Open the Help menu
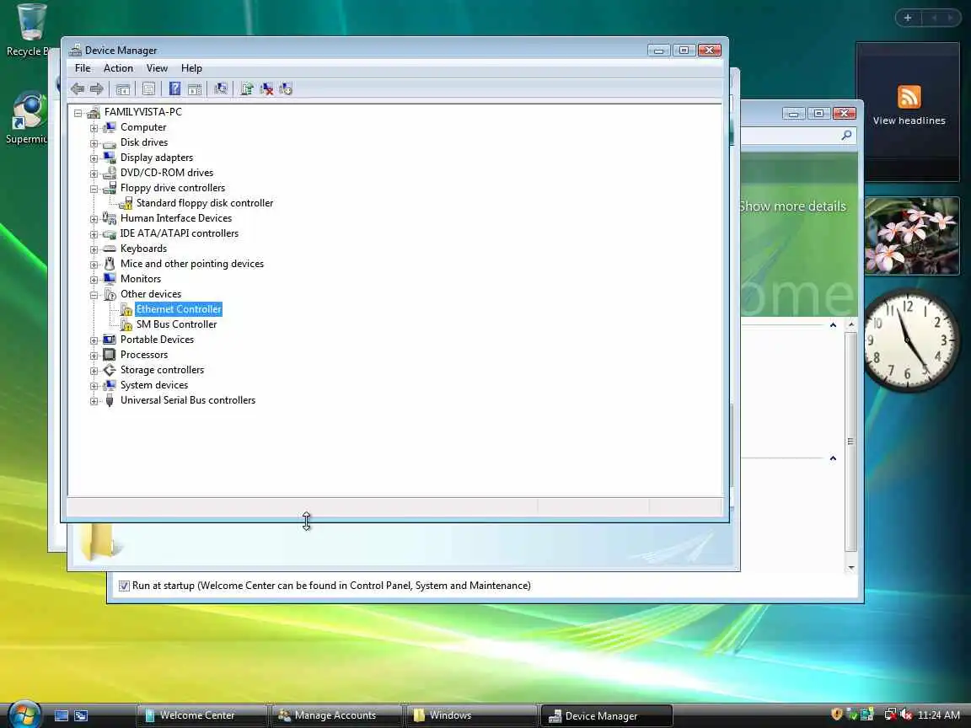This screenshot has width=971, height=728. point(191,68)
